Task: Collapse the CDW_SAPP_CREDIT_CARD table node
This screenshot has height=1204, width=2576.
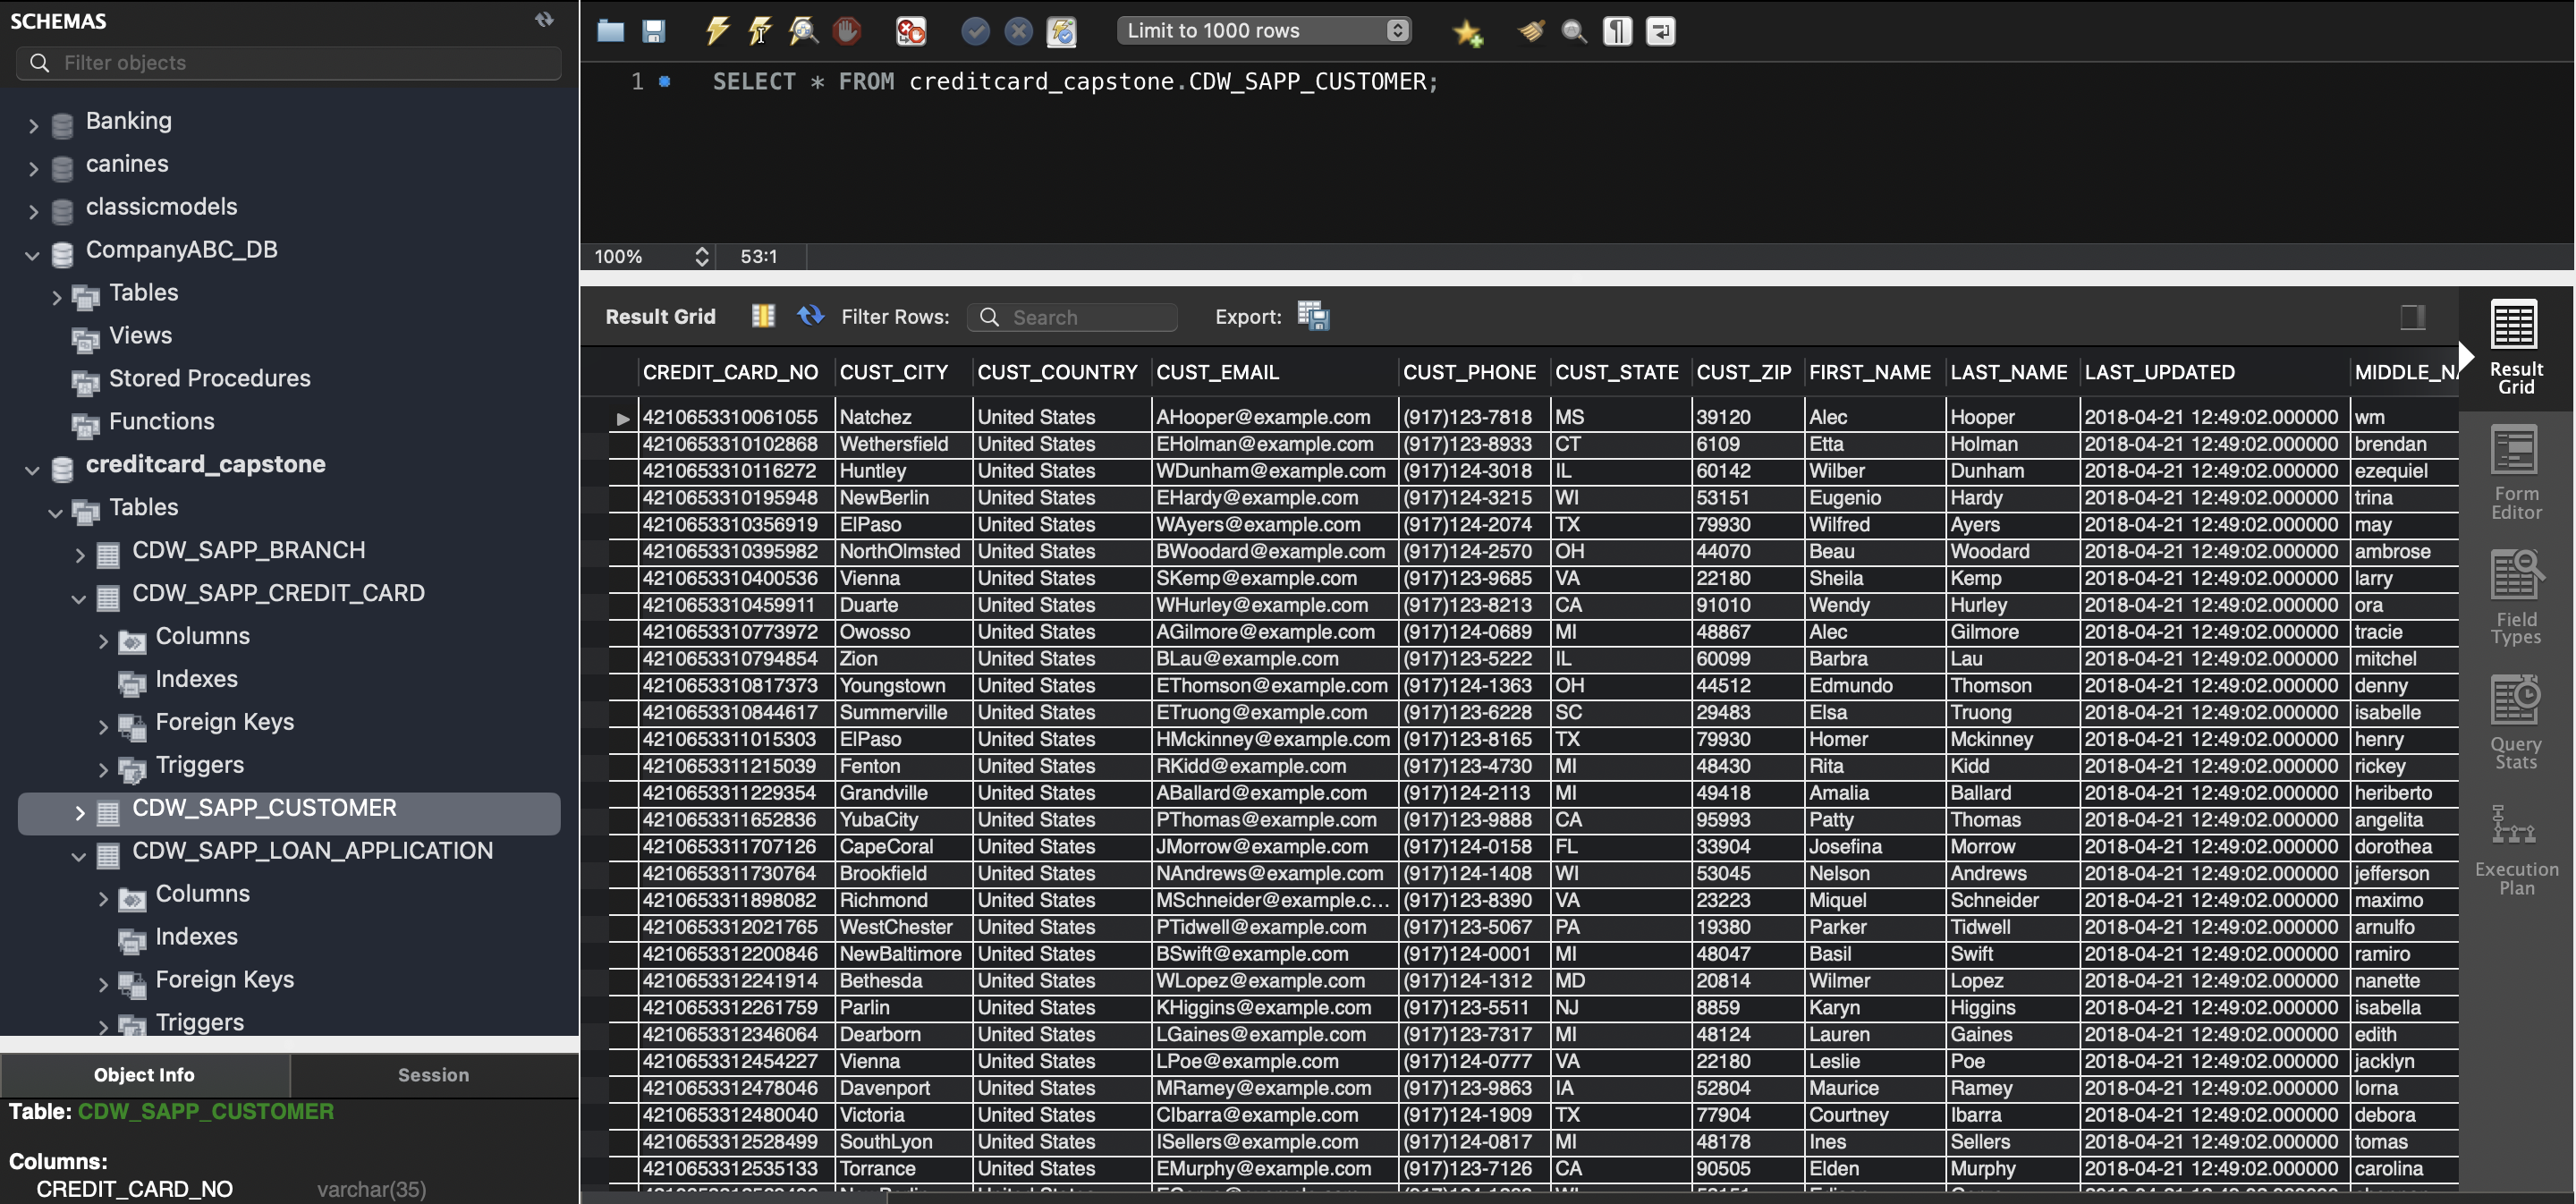Action: 79,598
